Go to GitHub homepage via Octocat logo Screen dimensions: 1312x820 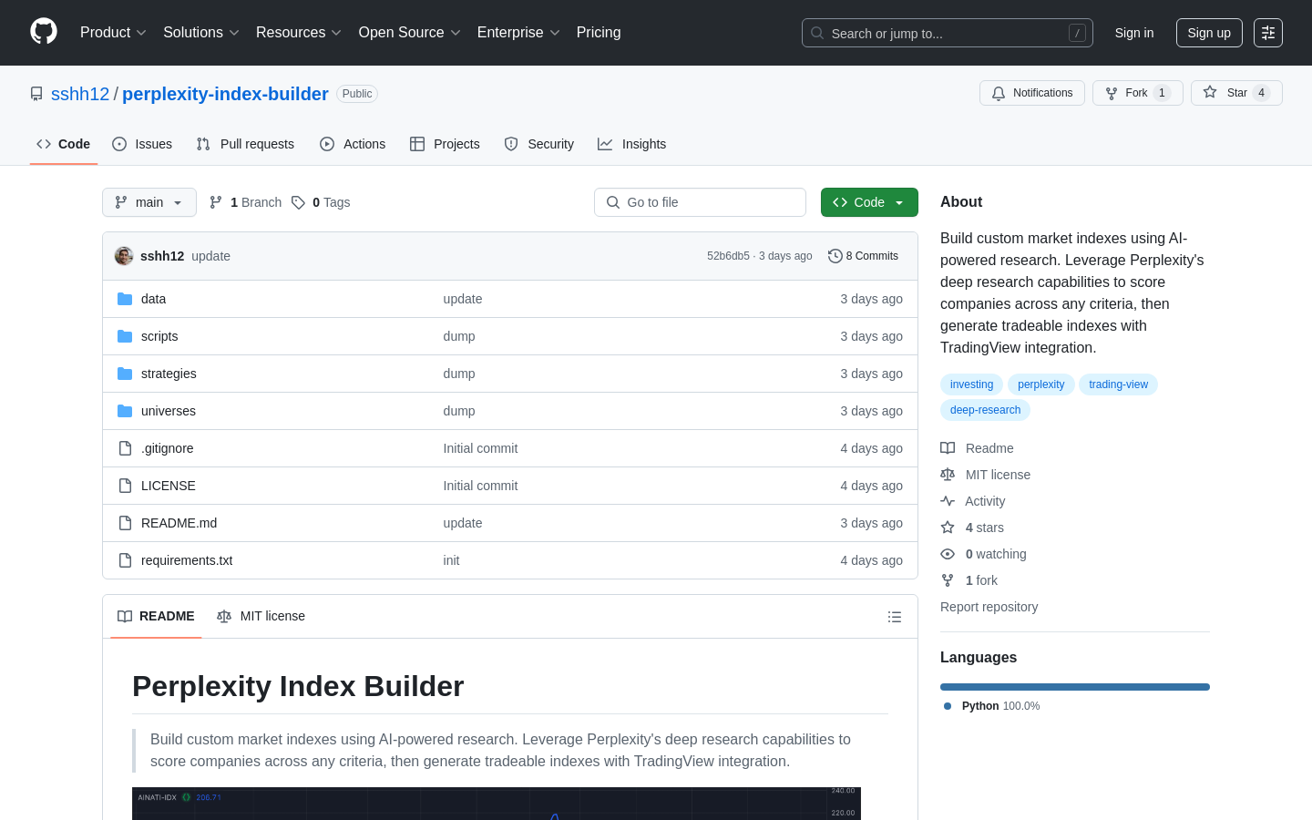pyautogui.click(x=44, y=32)
